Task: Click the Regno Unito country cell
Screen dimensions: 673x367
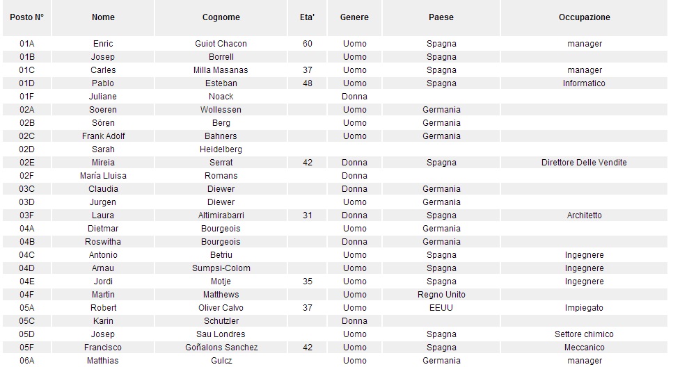Action: pos(441,295)
